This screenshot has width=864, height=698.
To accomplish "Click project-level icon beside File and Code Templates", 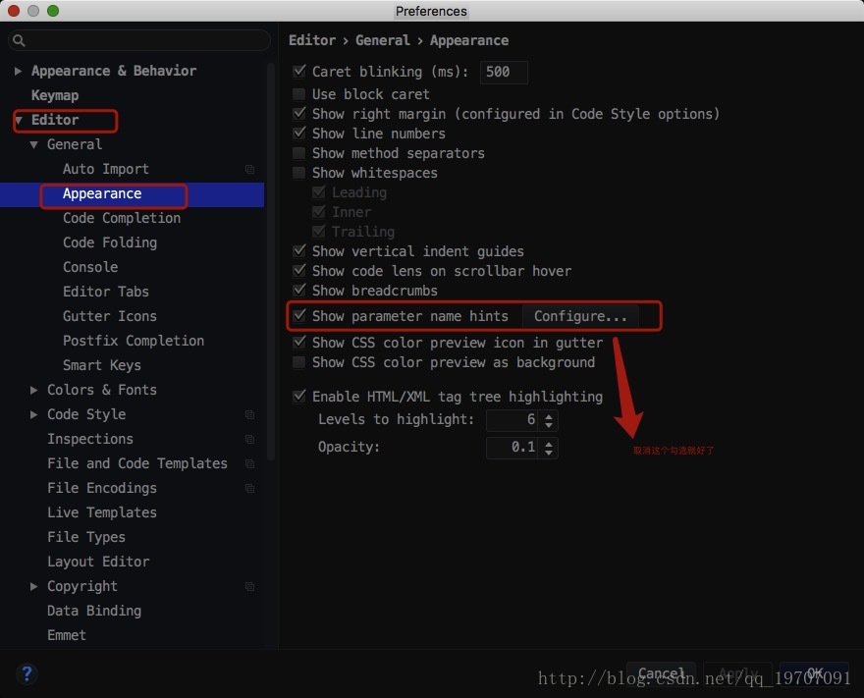I will (249, 463).
